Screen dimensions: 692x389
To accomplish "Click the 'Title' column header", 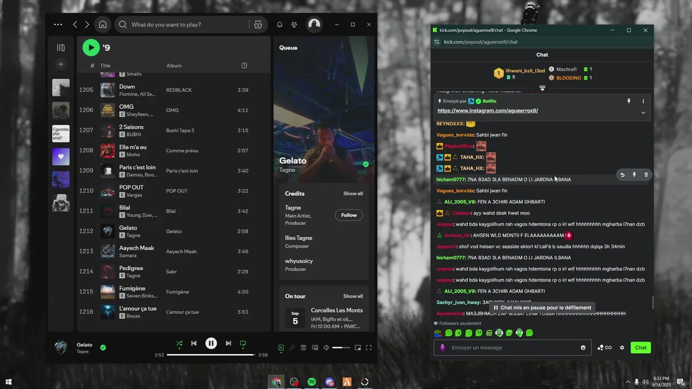I will (105, 65).
